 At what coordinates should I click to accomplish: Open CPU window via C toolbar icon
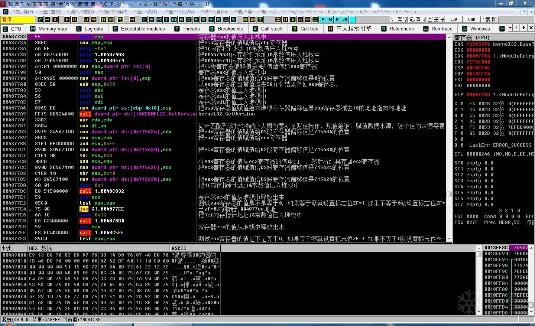189,19
